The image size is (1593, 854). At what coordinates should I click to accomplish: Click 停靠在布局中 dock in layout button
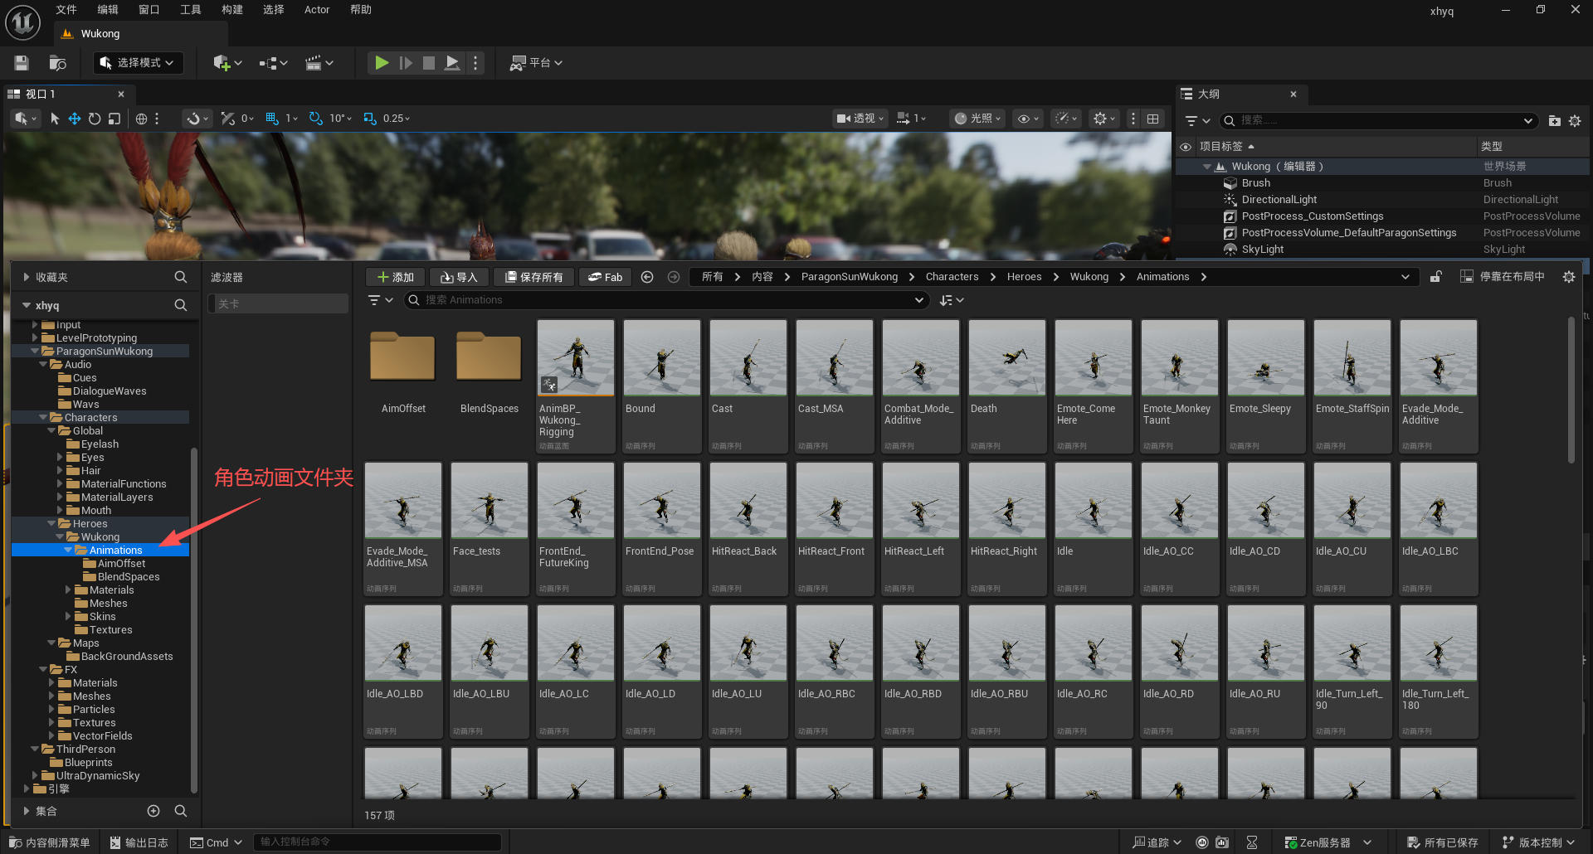[x=1503, y=277]
